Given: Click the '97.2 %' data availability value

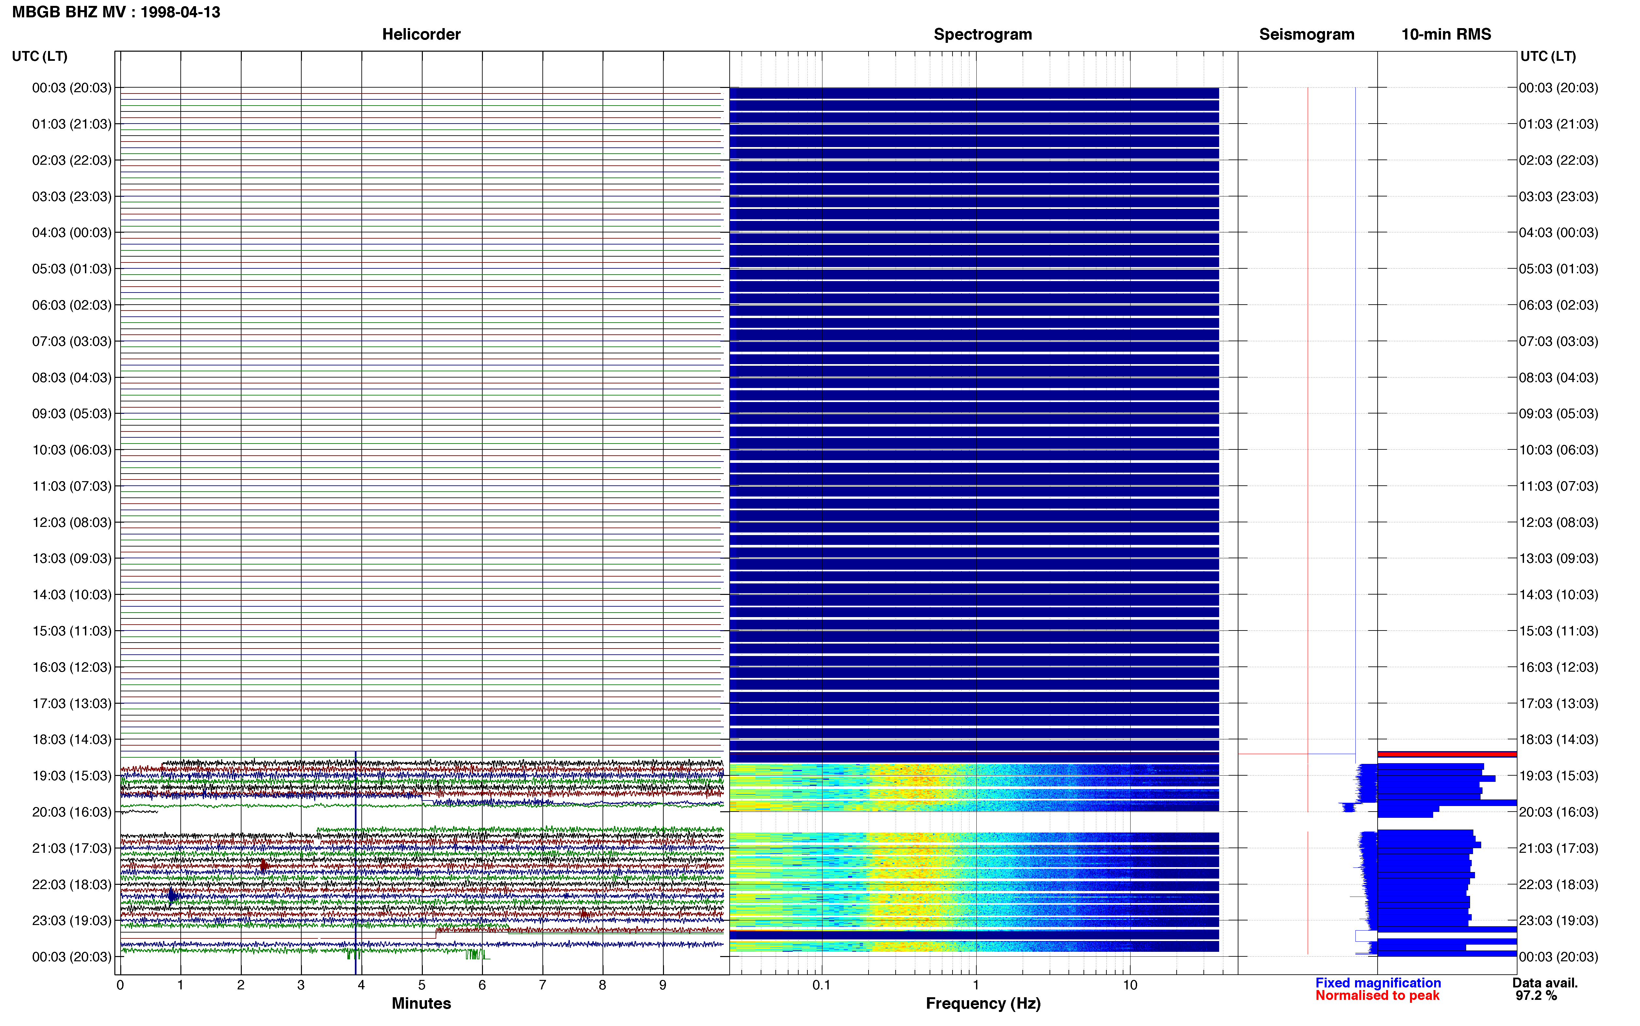Looking at the screenshot, I should 1536,996.
